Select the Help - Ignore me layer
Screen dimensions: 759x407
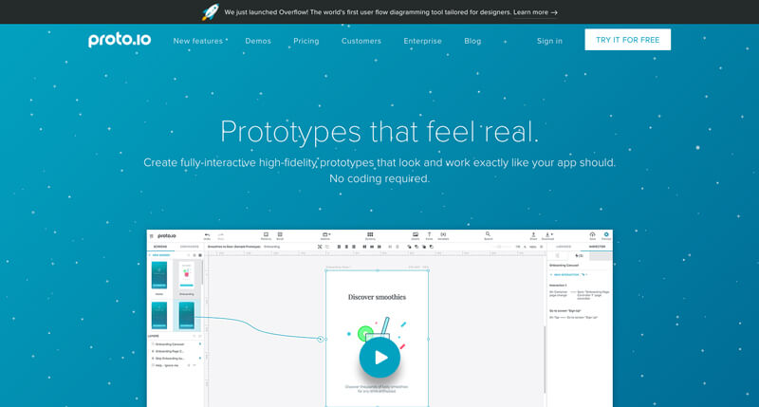[167, 365]
